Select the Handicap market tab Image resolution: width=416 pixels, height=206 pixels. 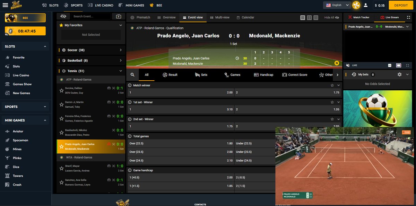click(x=263, y=75)
